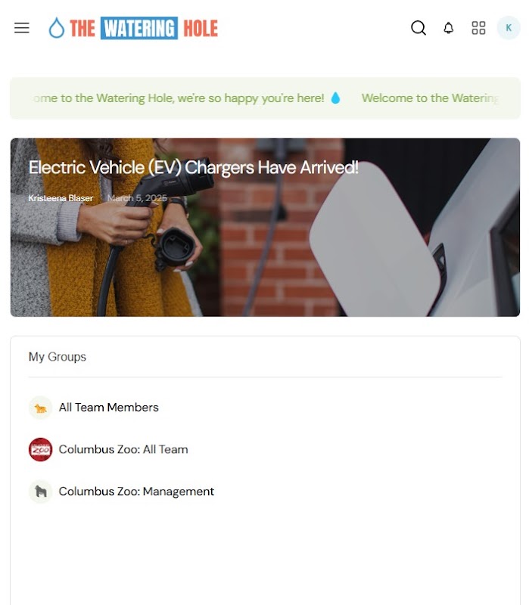Go to The Watering Hole home logo
529x605 pixels.
point(133,28)
